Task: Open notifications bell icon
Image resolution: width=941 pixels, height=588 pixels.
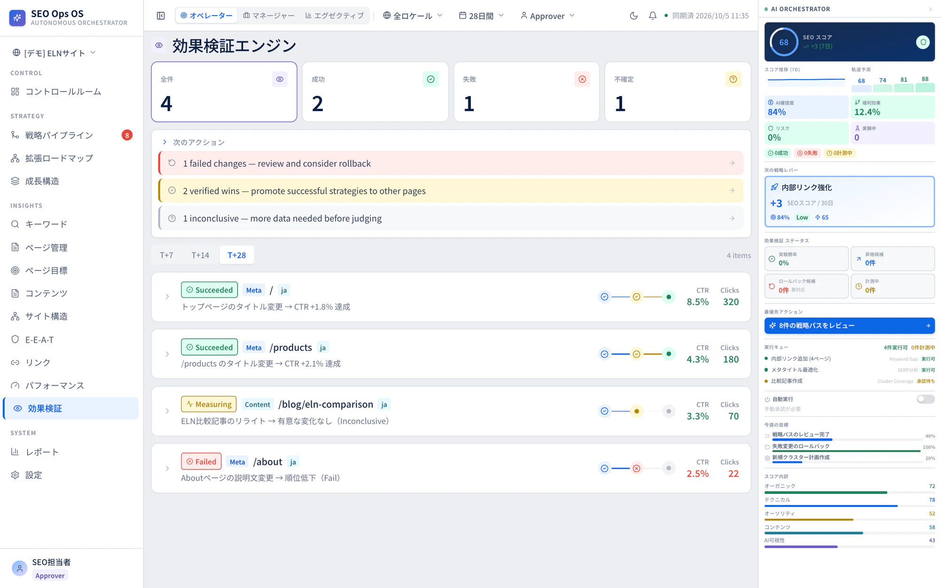Action: click(x=653, y=16)
